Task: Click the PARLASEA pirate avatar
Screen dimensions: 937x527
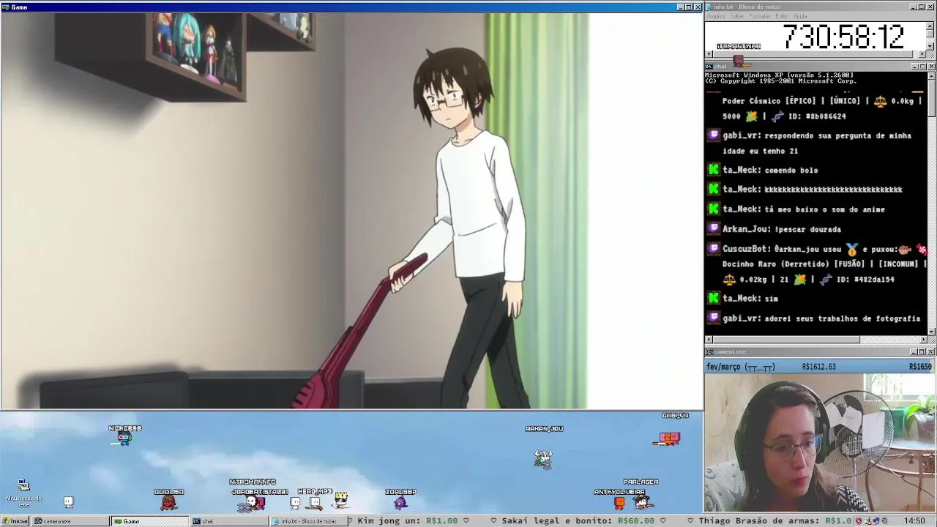Action: coord(642,501)
